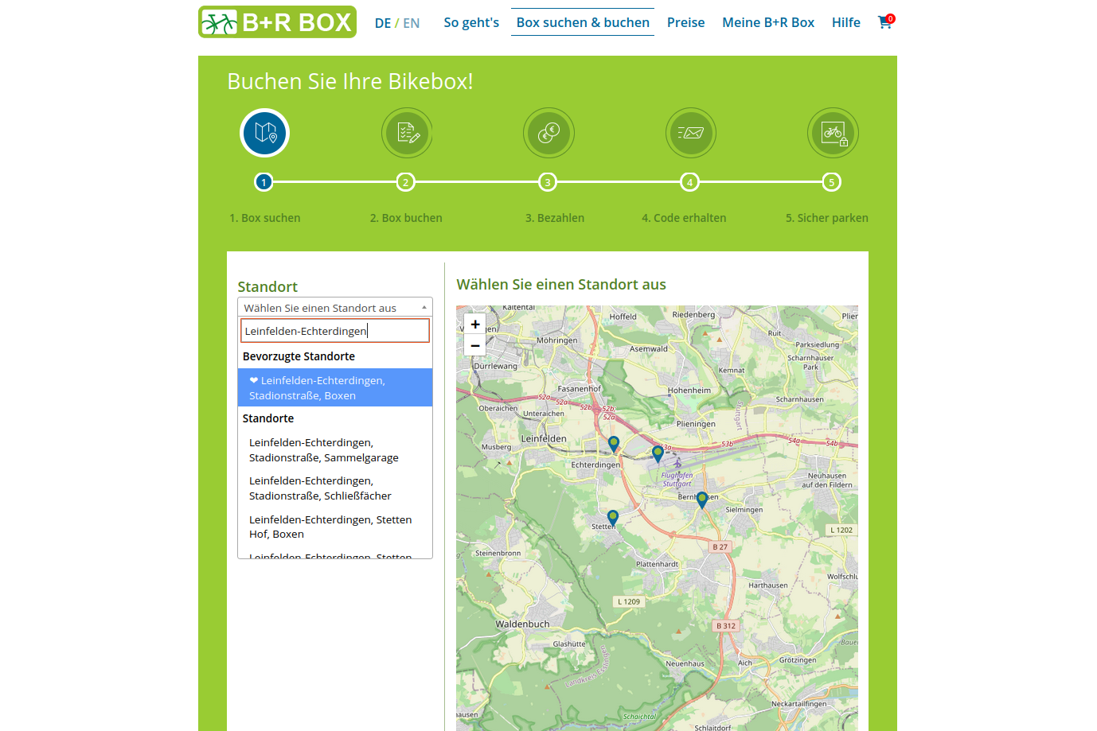Click the location search input field
Image resolution: width=1097 pixels, height=731 pixels.
click(335, 331)
